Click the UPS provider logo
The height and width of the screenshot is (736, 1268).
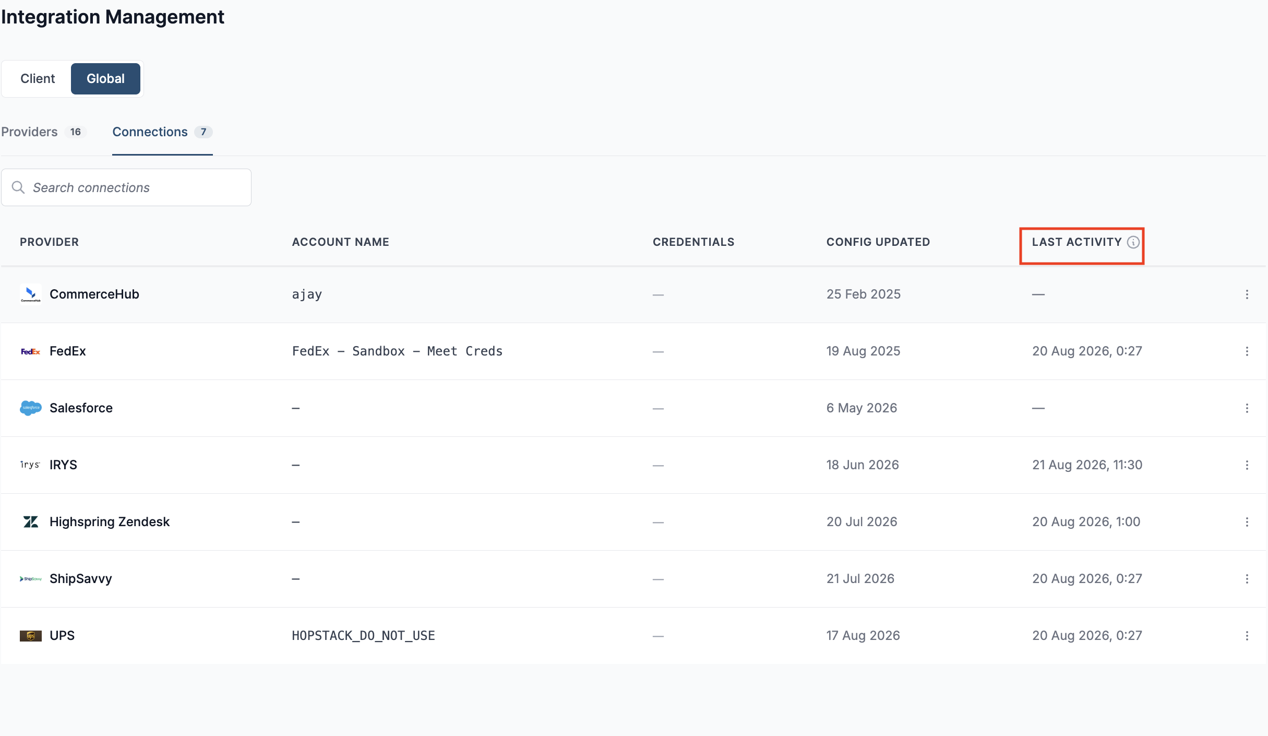tap(31, 635)
